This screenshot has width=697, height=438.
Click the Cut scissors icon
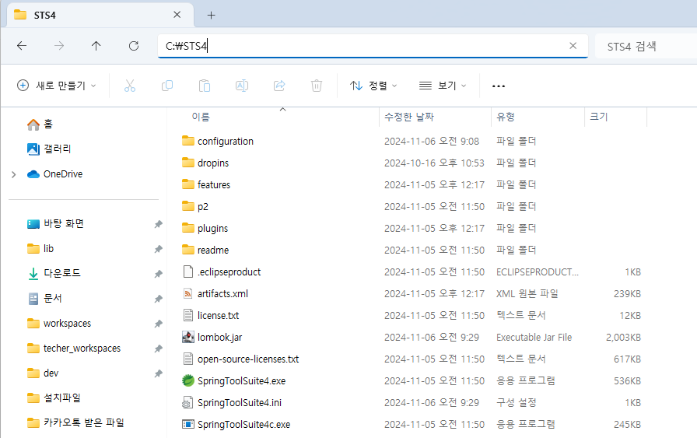click(x=130, y=86)
